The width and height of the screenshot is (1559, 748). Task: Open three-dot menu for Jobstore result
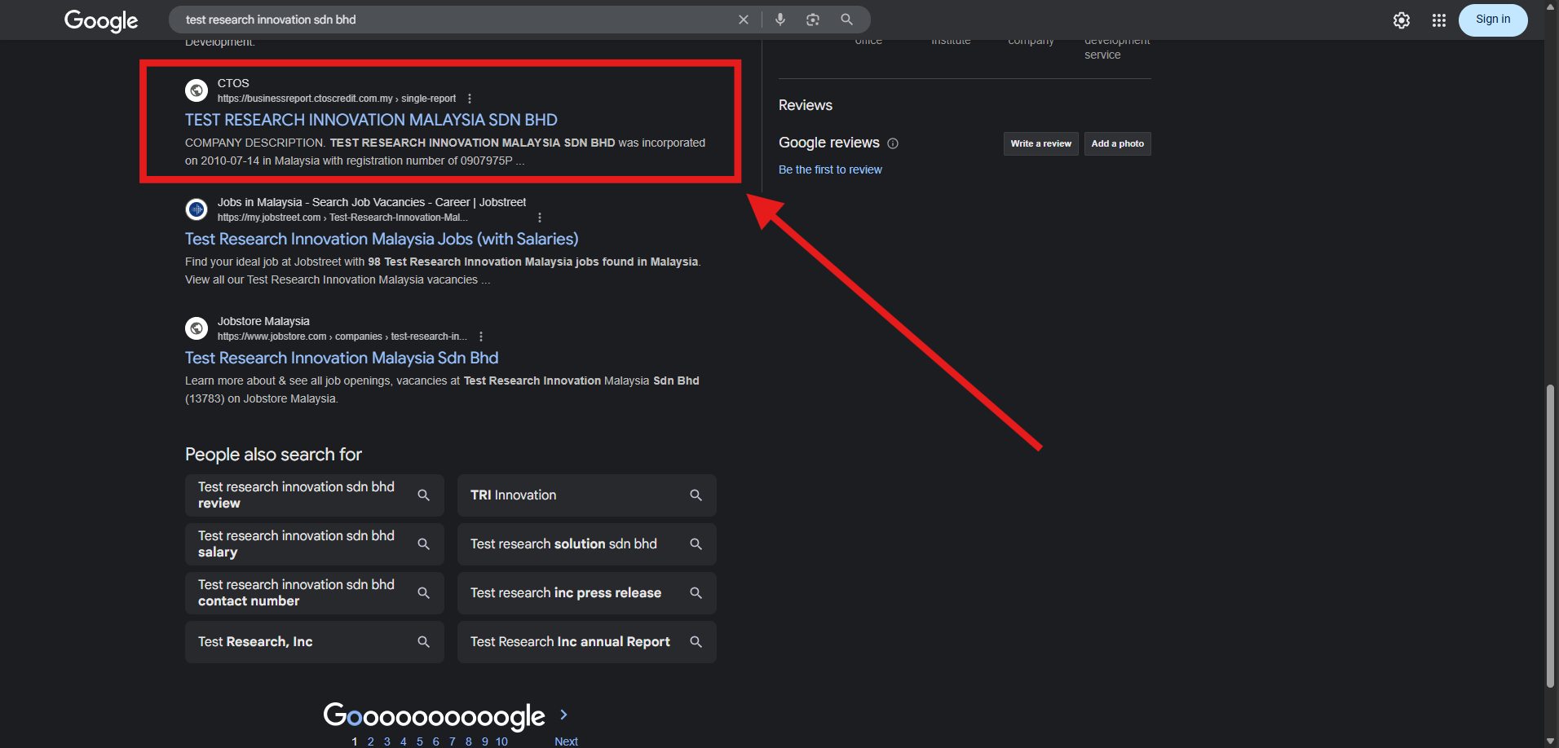(481, 337)
